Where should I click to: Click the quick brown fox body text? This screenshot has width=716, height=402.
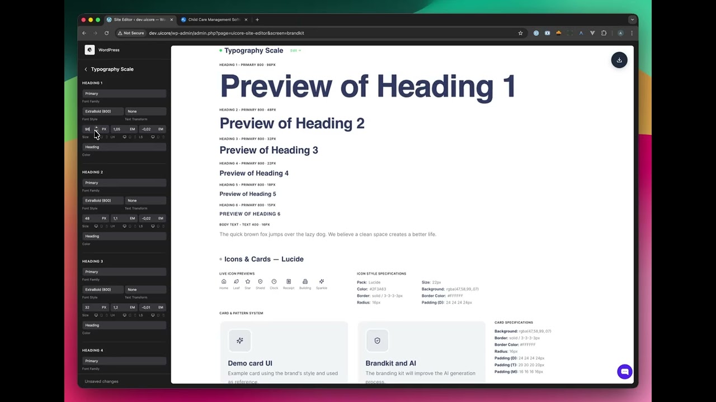(x=328, y=234)
